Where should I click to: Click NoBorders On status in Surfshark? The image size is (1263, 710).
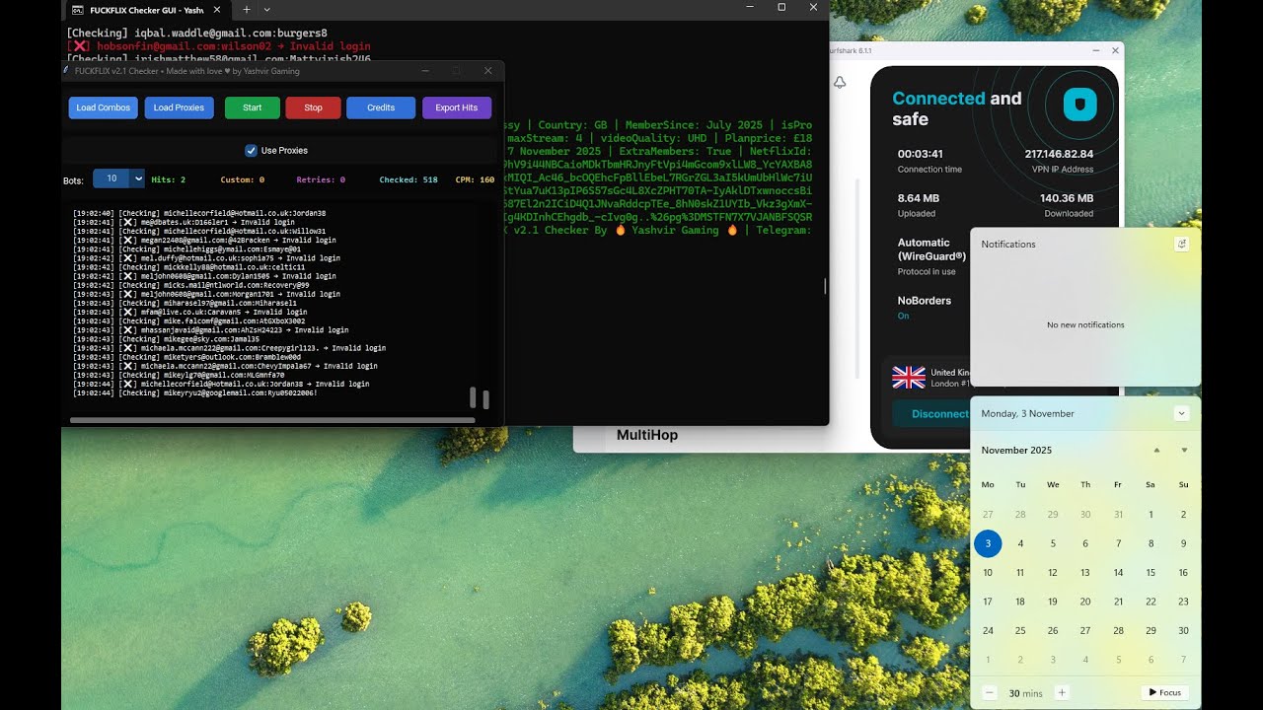coord(903,316)
